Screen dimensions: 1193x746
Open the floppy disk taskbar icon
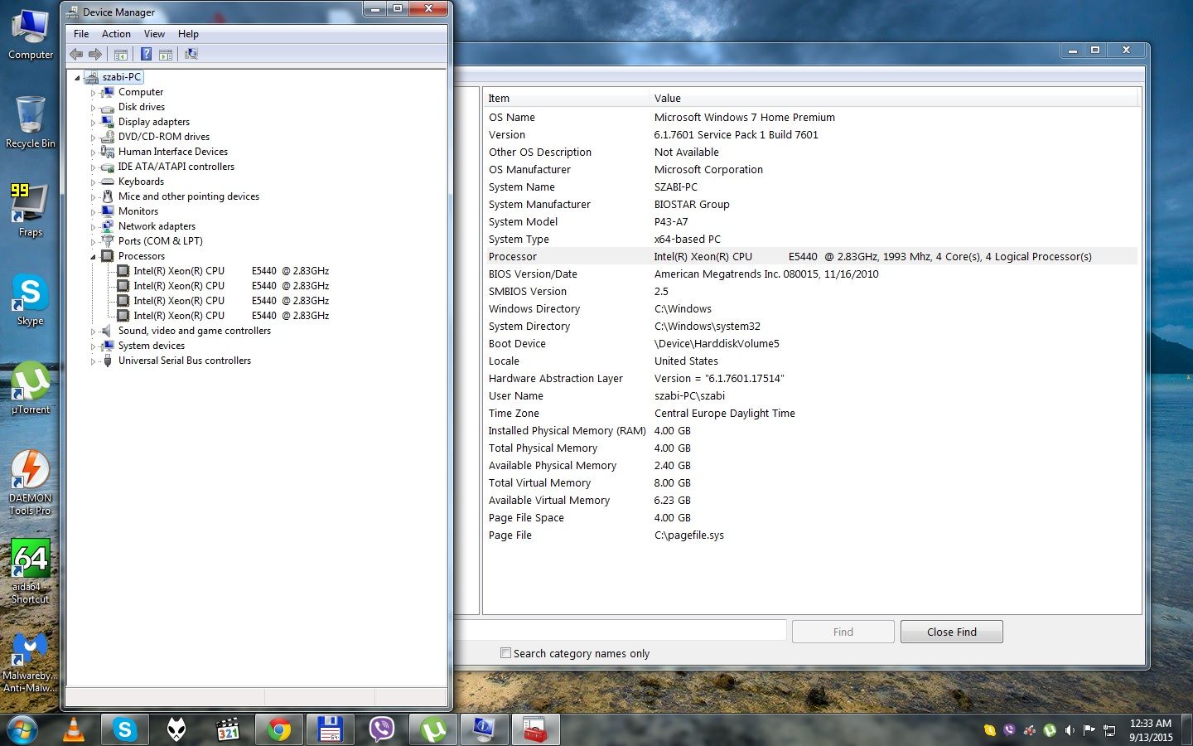click(x=331, y=729)
